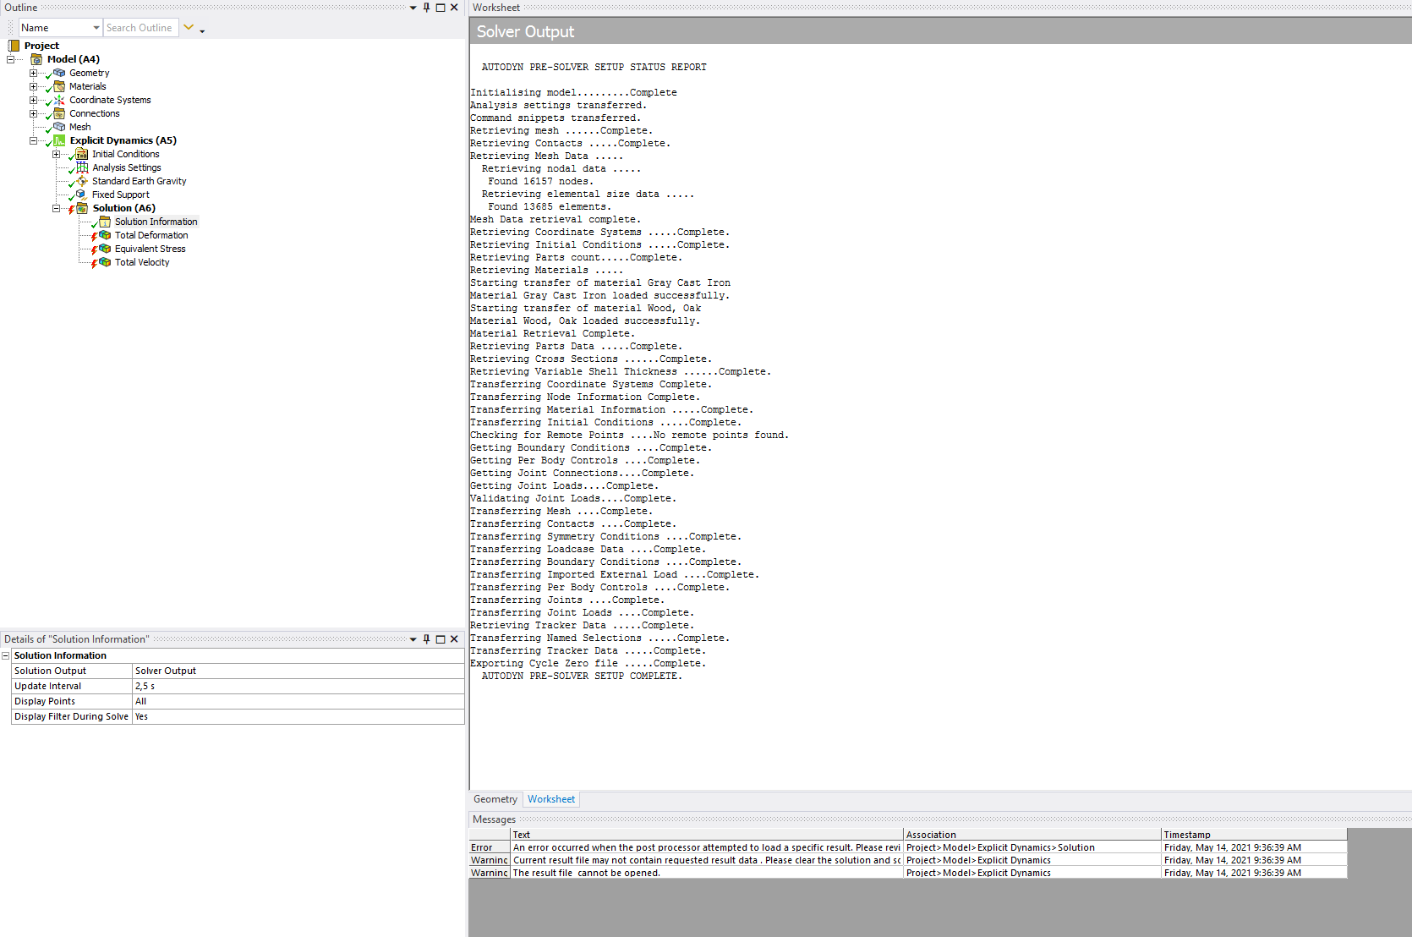This screenshot has height=937, width=1412.
Task: Click the Coordinate Systems triad icon
Action: pyautogui.click(x=59, y=100)
